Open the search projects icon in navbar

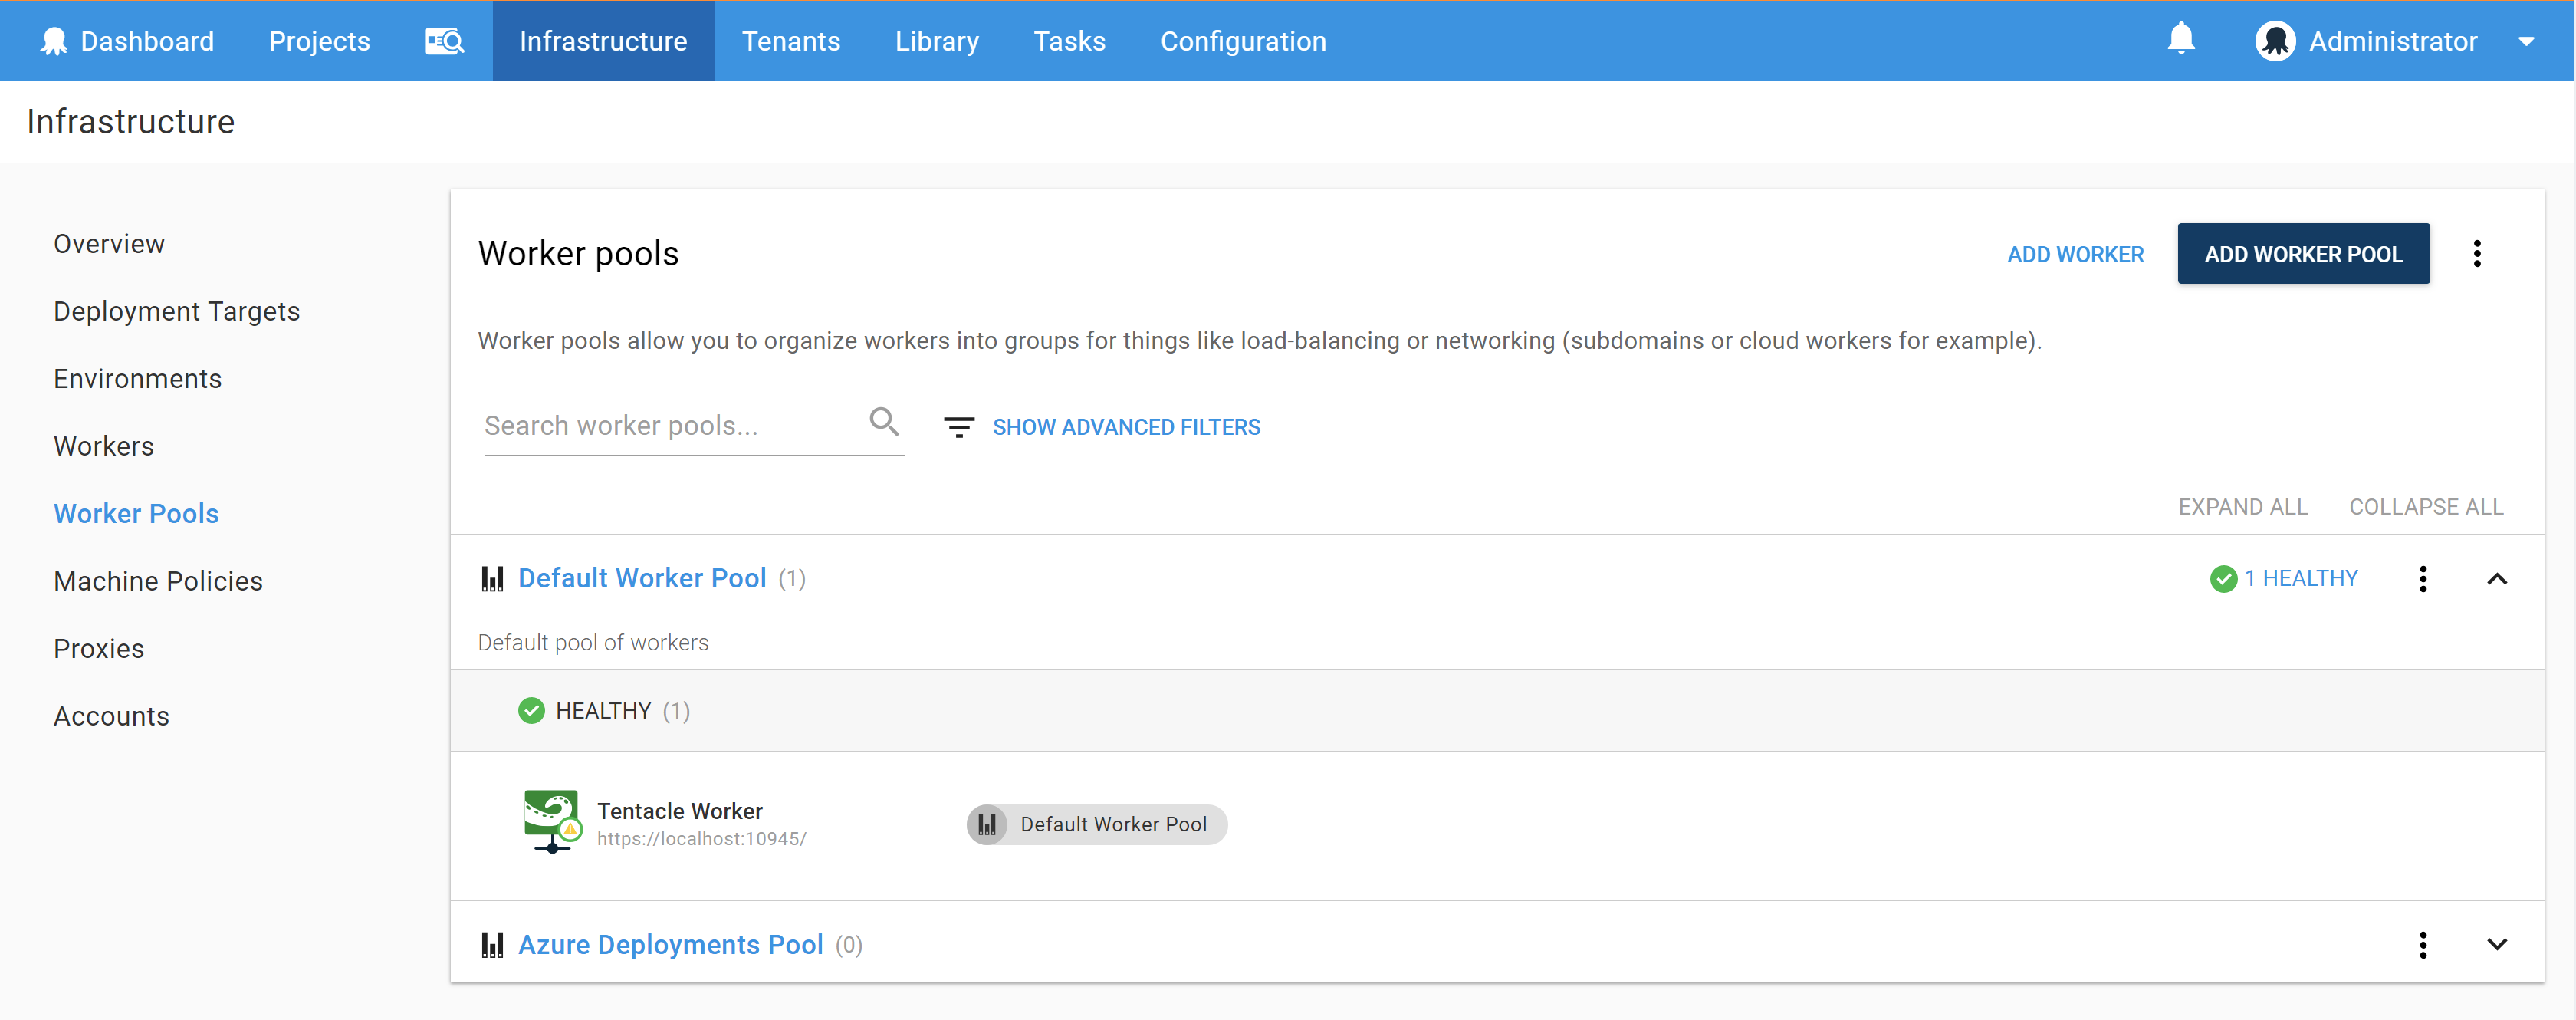444,41
